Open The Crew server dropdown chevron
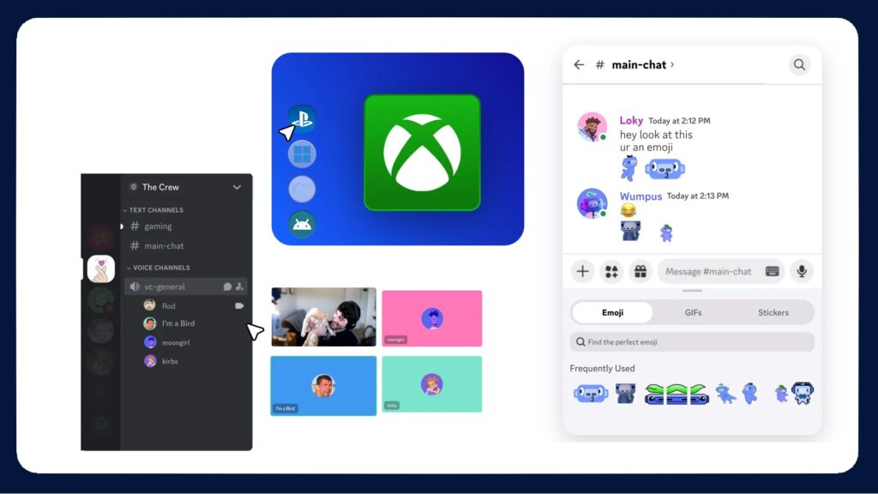The height and width of the screenshot is (494, 878). click(237, 187)
